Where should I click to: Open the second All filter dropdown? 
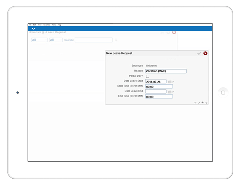(x=56, y=40)
